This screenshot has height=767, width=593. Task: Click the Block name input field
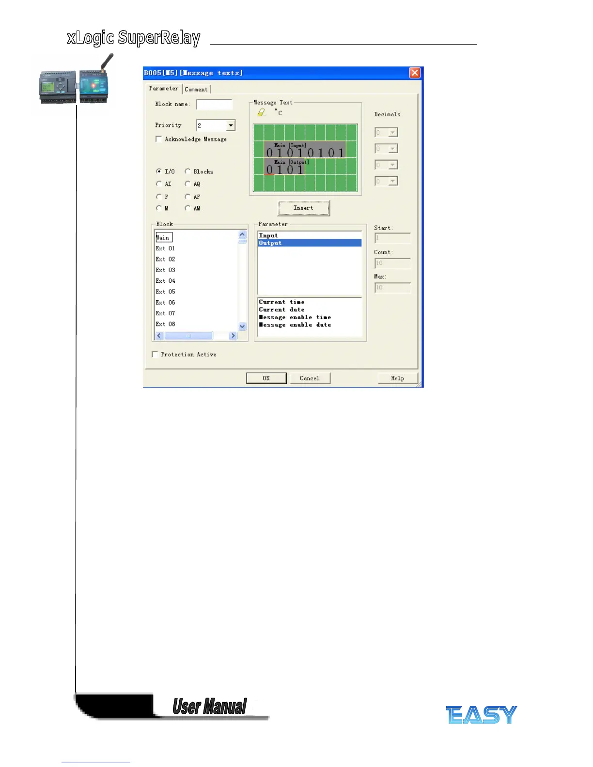pos(214,105)
